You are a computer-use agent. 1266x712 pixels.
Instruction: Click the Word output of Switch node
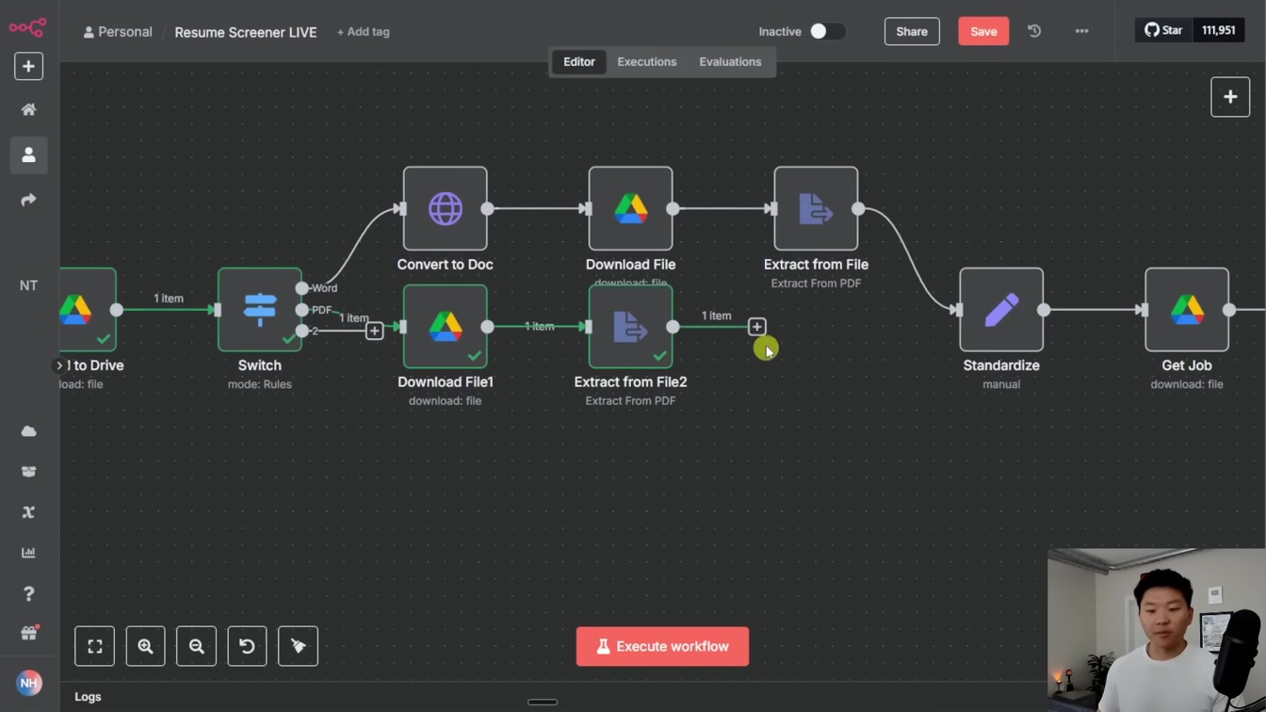point(301,288)
